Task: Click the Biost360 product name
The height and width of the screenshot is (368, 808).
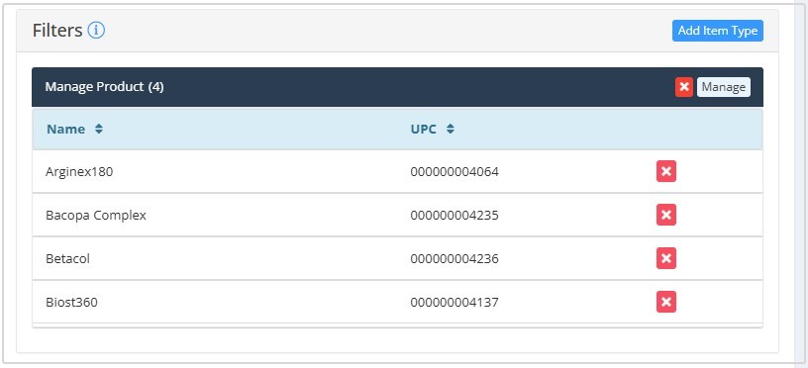Action: tap(71, 302)
